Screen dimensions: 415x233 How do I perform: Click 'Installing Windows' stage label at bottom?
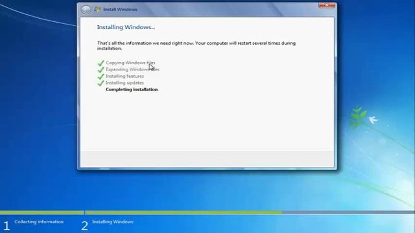[112, 221]
